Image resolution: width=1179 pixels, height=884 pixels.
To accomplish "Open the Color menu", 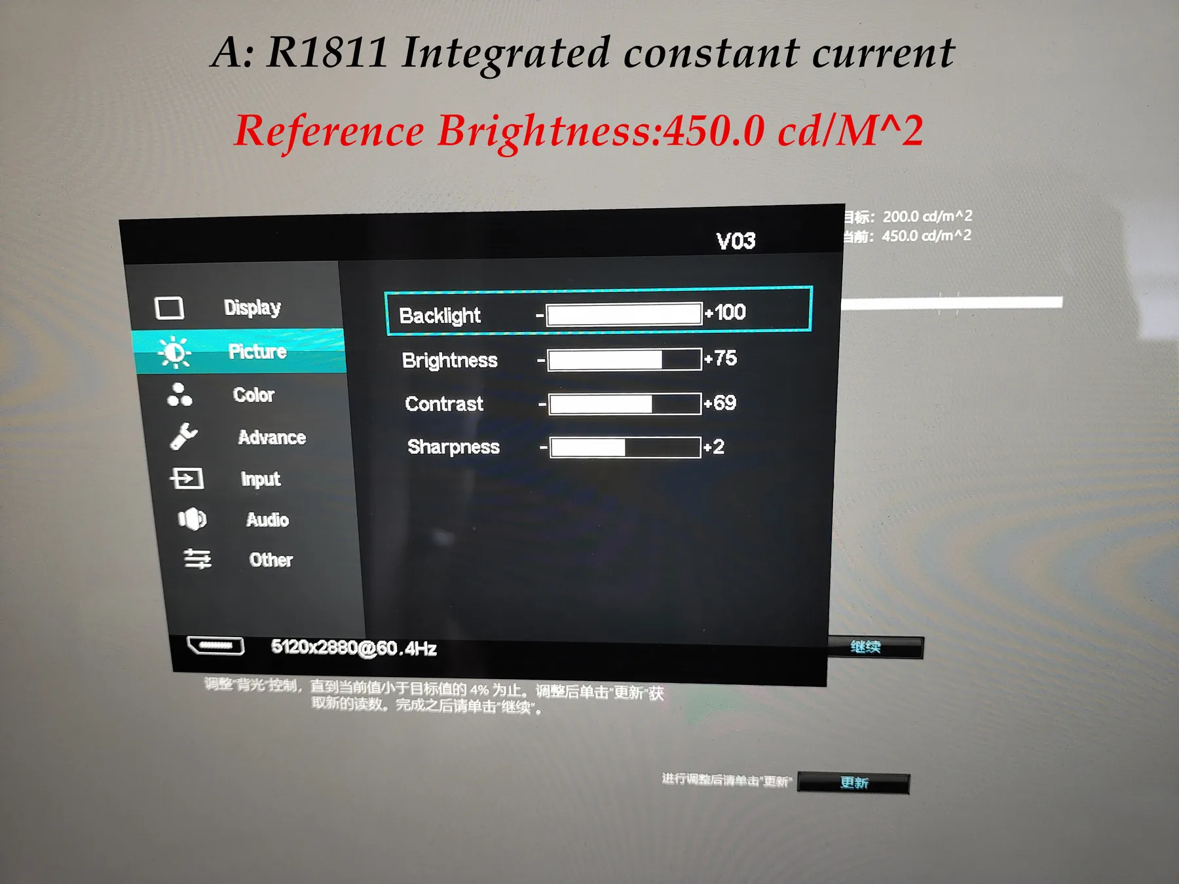I will (253, 395).
